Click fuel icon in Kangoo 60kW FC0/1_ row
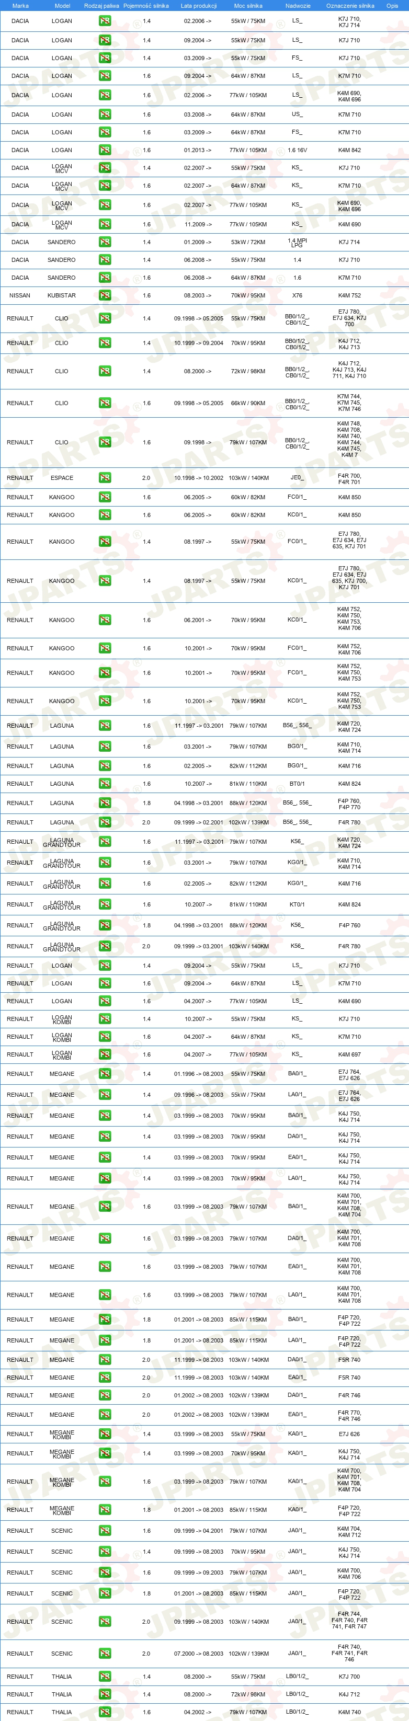This screenshot has height=1721, width=409. pyautogui.click(x=105, y=497)
